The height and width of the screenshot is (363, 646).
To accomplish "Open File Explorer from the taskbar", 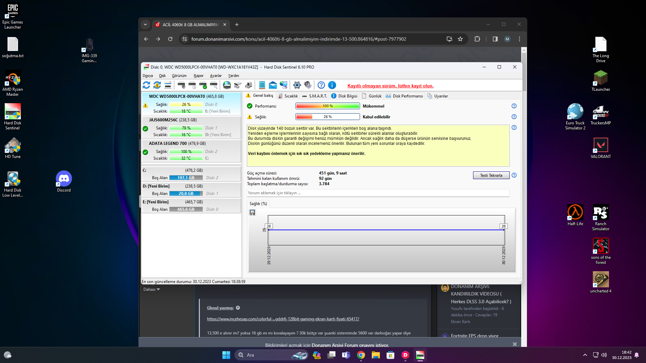I will [x=376, y=355].
